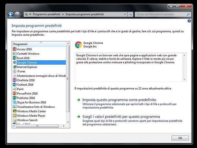Click program list scroll up arrow

point(68,44)
